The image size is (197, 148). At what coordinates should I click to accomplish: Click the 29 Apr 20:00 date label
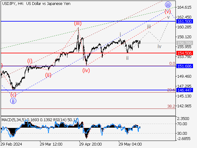pos(90,144)
